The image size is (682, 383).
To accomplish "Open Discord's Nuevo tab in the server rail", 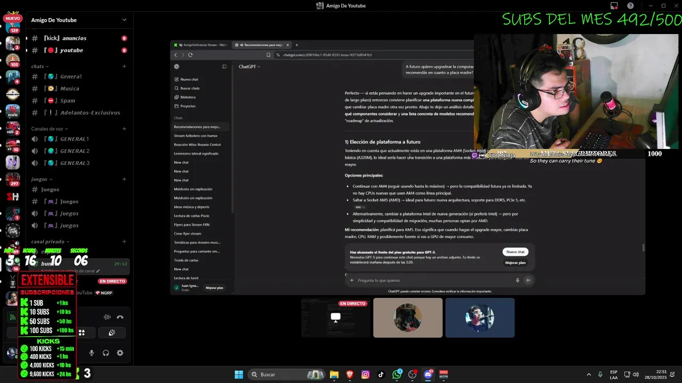I will point(13,18).
